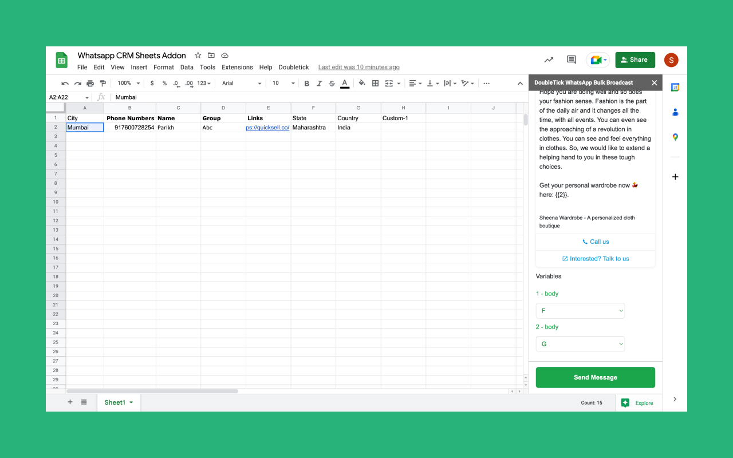Open Google Calendar in the side panel
The height and width of the screenshot is (458, 733).
(675, 88)
